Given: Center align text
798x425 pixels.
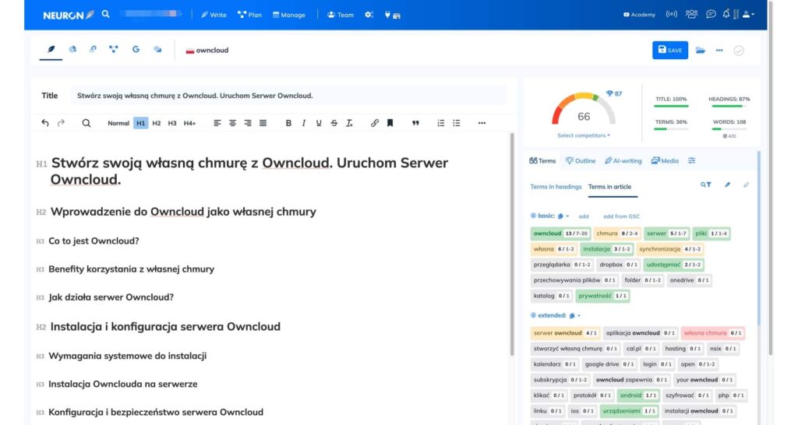Looking at the screenshot, I should click(x=232, y=123).
